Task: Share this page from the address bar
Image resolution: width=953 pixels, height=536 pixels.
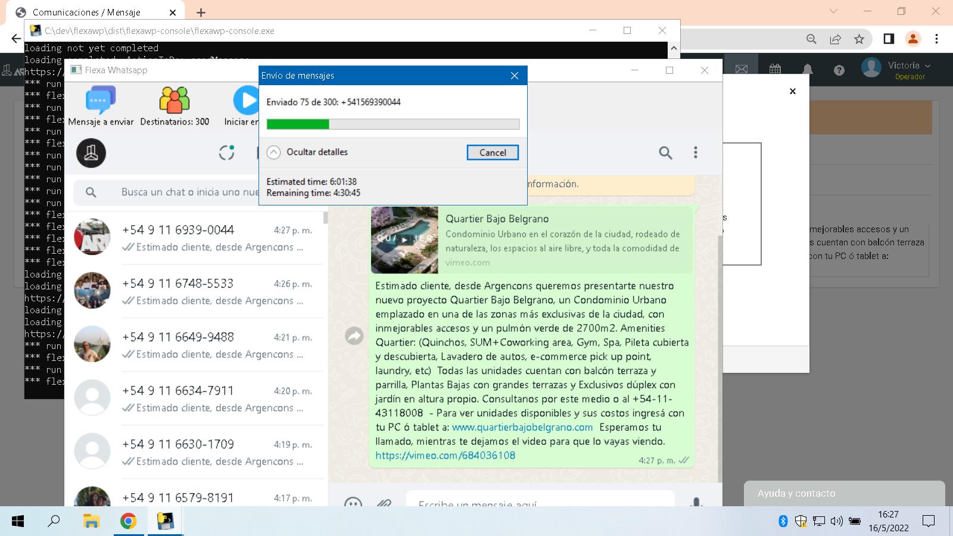Action: [x=835, y=39]
